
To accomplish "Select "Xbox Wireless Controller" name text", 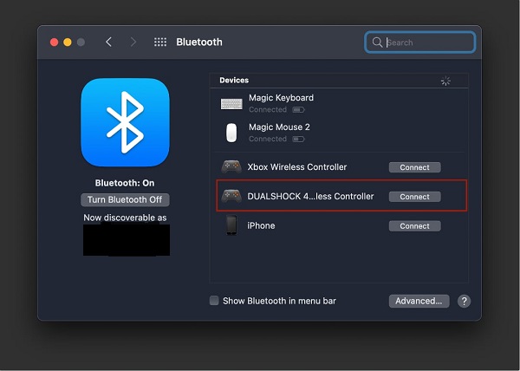I will 296,166.
